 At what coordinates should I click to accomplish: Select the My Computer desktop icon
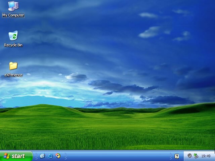tap(13, 6)
